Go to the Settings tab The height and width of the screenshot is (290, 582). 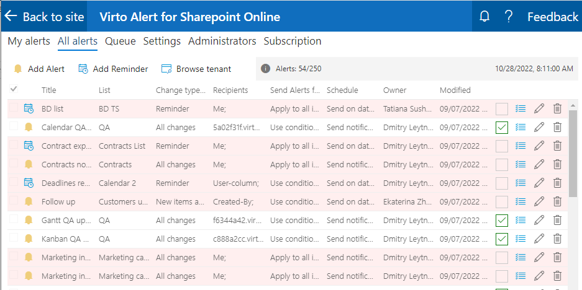click(x=162, y=41)
